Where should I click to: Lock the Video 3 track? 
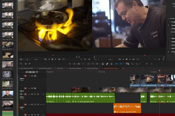click(29, 76)
